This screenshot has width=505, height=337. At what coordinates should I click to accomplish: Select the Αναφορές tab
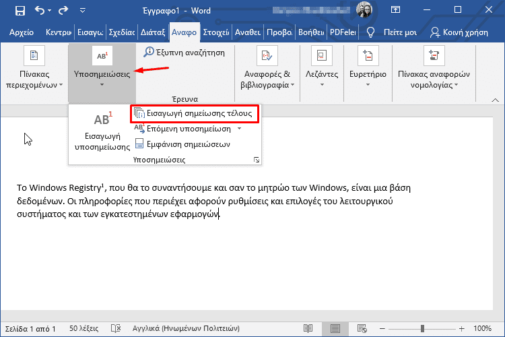[x=184, y=32]
